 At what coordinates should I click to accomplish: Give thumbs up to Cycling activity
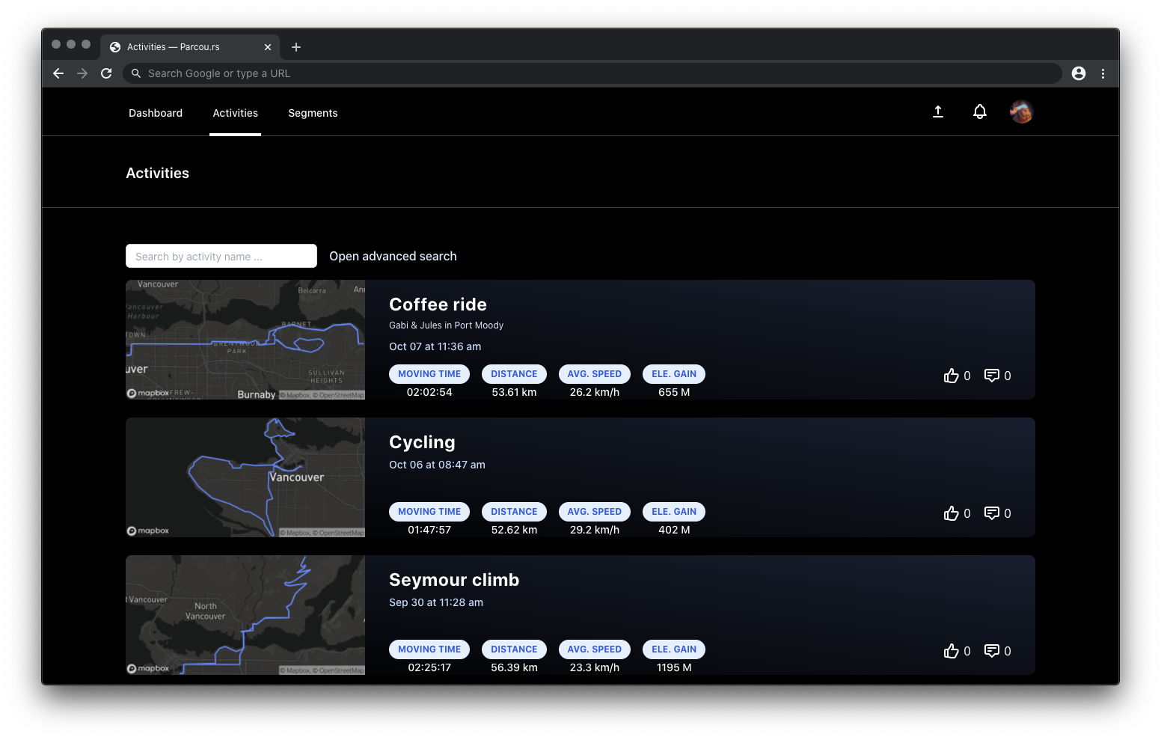(x=951, y=513)
